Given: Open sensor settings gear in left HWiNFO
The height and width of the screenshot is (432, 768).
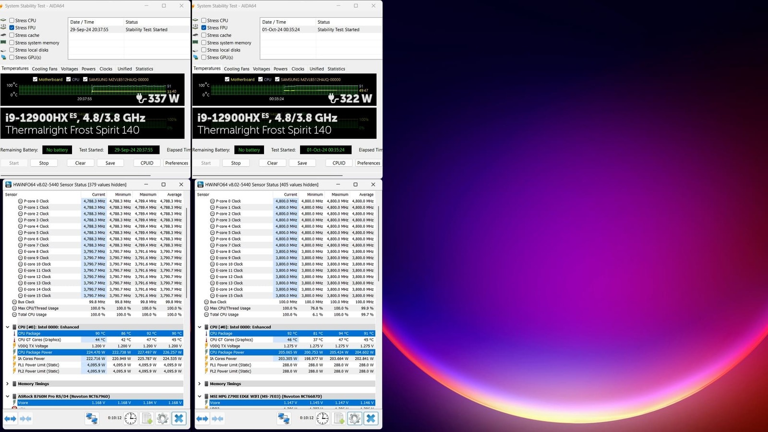Looking at the screenshot, I should [x=163, y=419].
